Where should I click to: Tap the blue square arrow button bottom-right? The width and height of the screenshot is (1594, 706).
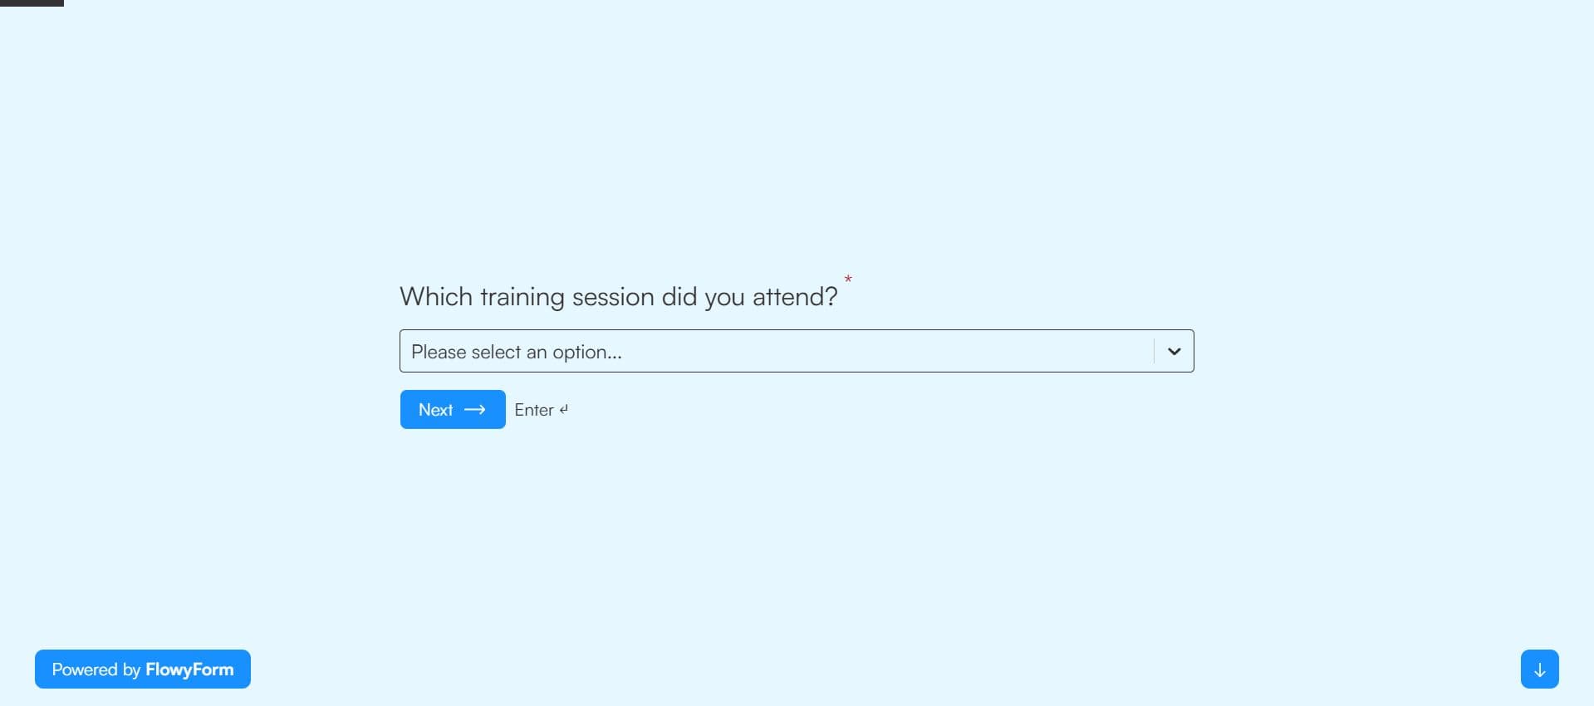click(1539, 669)
